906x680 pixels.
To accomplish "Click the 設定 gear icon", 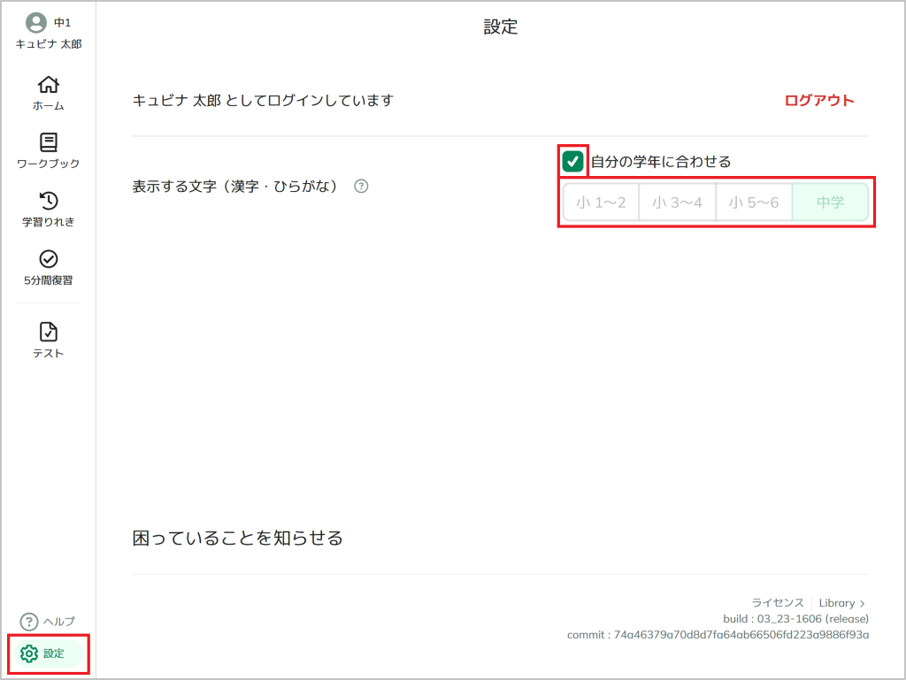I will click(x=29, y=653).
